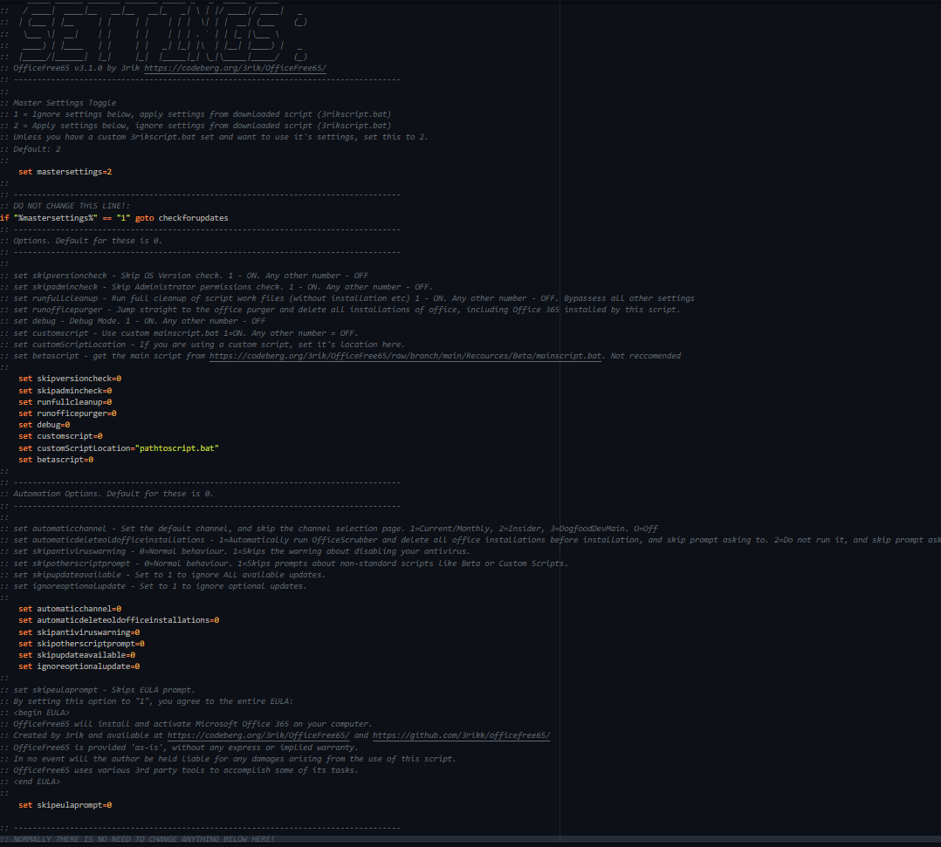
Task: Click the 'set mastersettings=2' line
Action: point(65,172)
